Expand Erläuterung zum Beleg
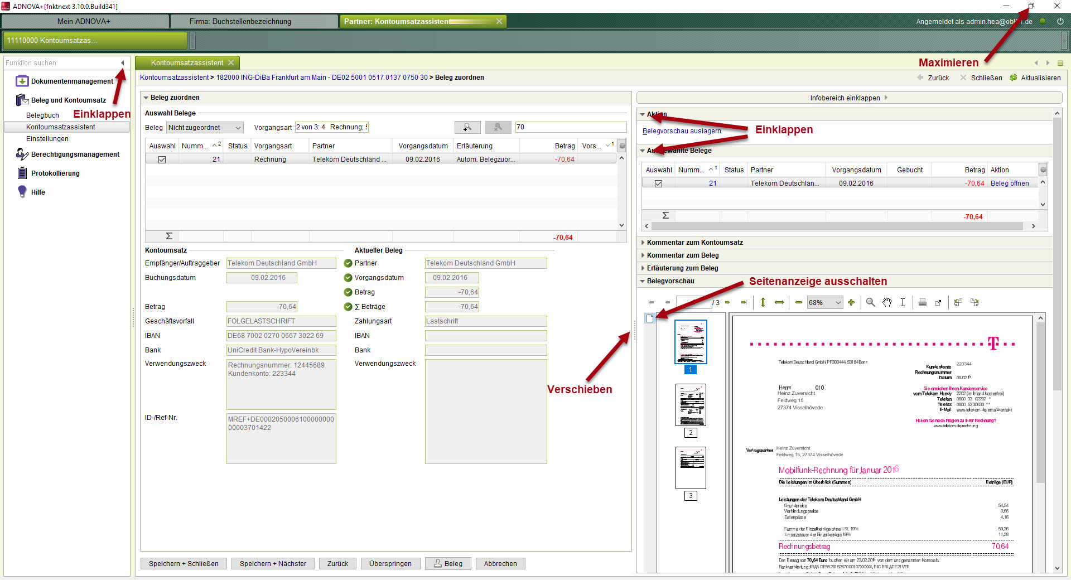 point(643,268)
